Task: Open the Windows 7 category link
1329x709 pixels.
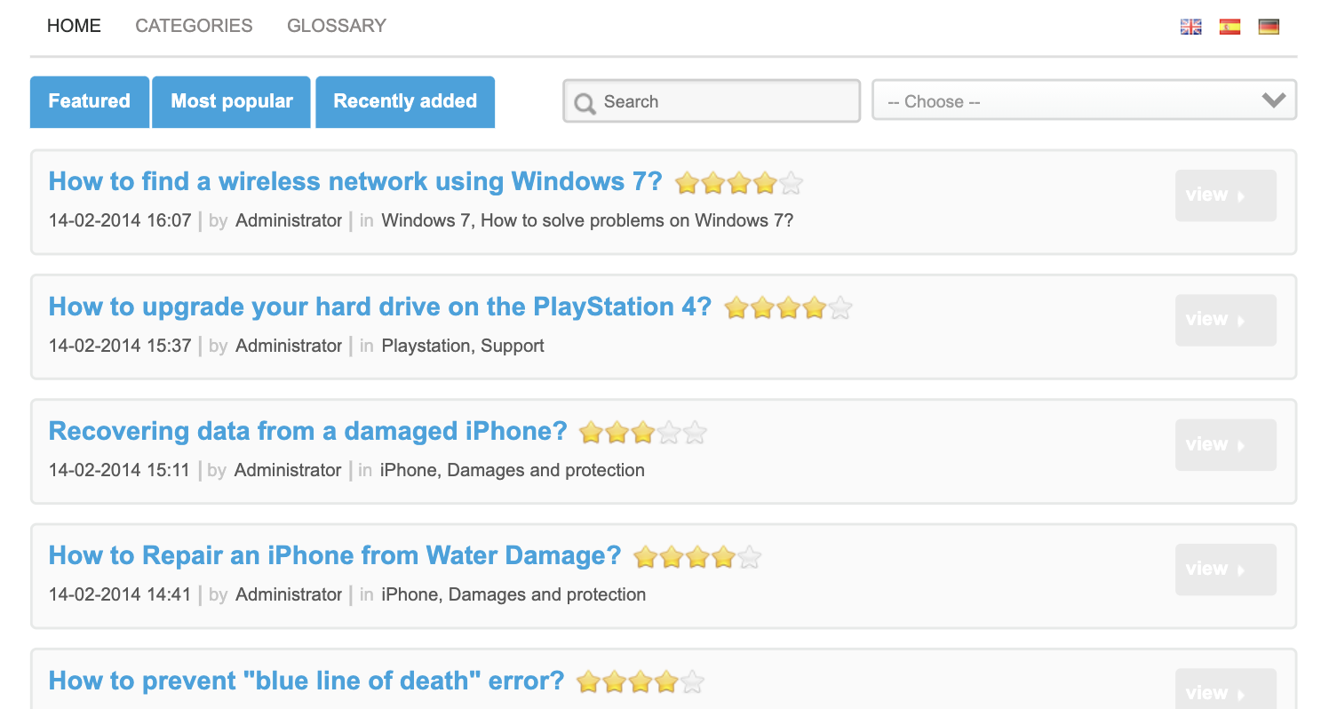Action: pos(426,220)
